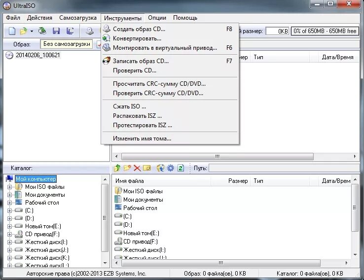
Task: Click the Без самозагрузки button
Action: [67, 44]
